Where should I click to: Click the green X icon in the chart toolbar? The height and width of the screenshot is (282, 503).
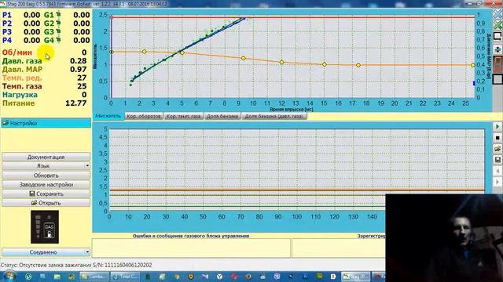tap(497, 25)
